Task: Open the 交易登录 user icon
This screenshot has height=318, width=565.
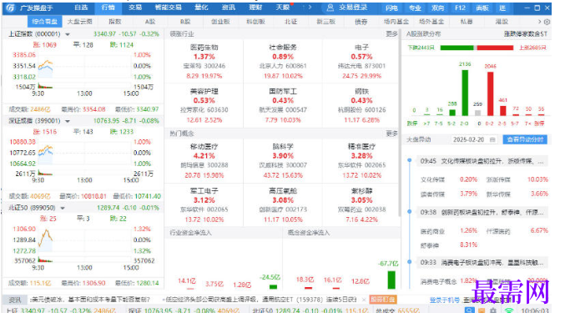Action: (330, 8)
